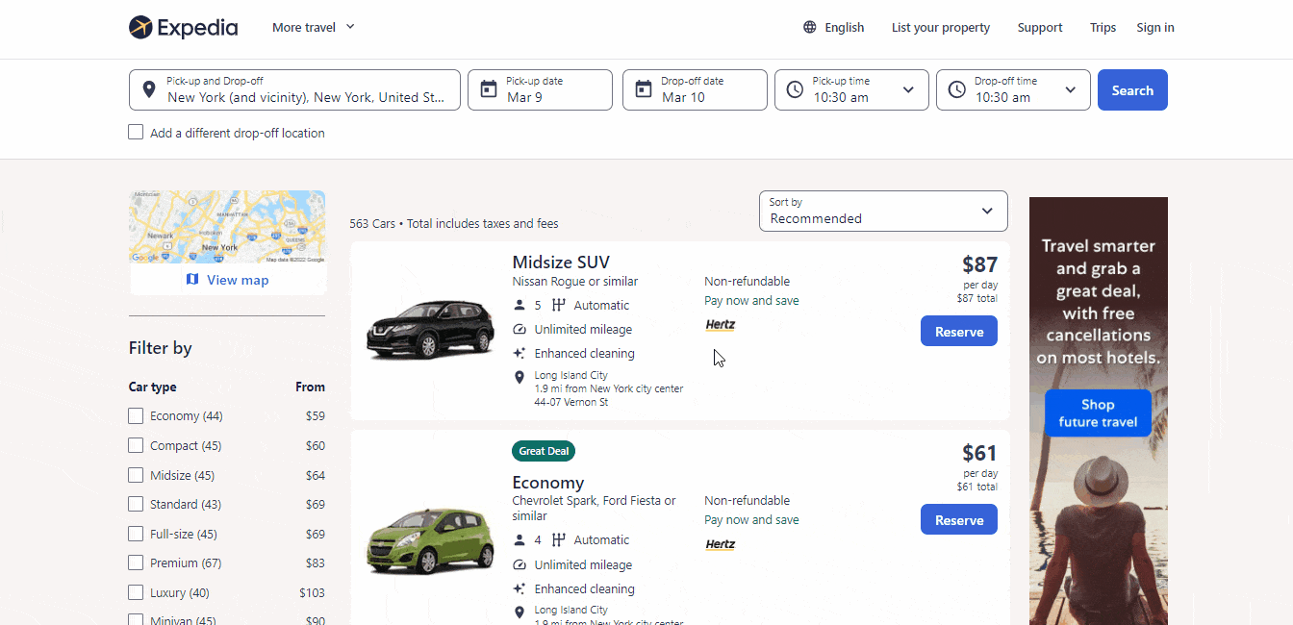Click the globe language icon
The width and height of the screenshot is (1293, 625).
coord(810,27)
